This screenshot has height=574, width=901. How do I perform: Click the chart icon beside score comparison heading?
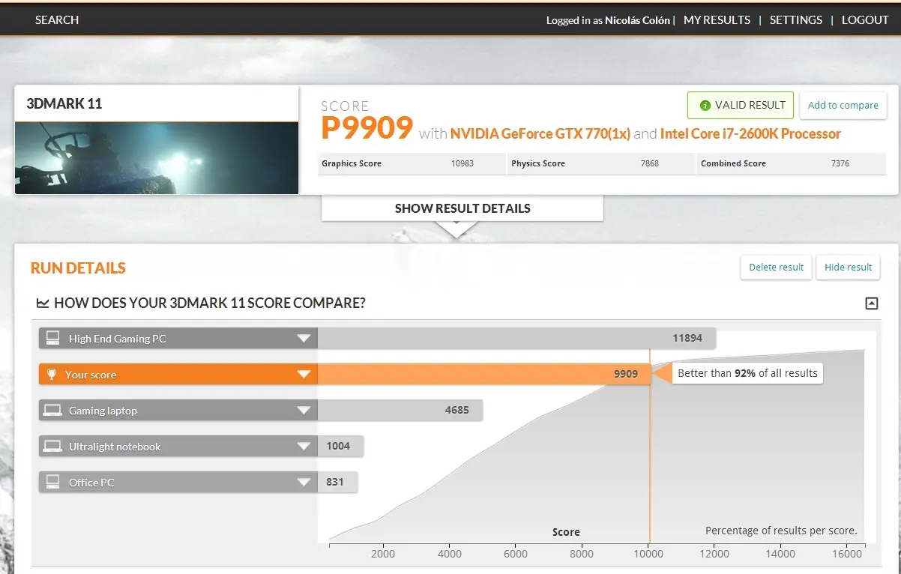pyautogui.click(x=43, y=303)
